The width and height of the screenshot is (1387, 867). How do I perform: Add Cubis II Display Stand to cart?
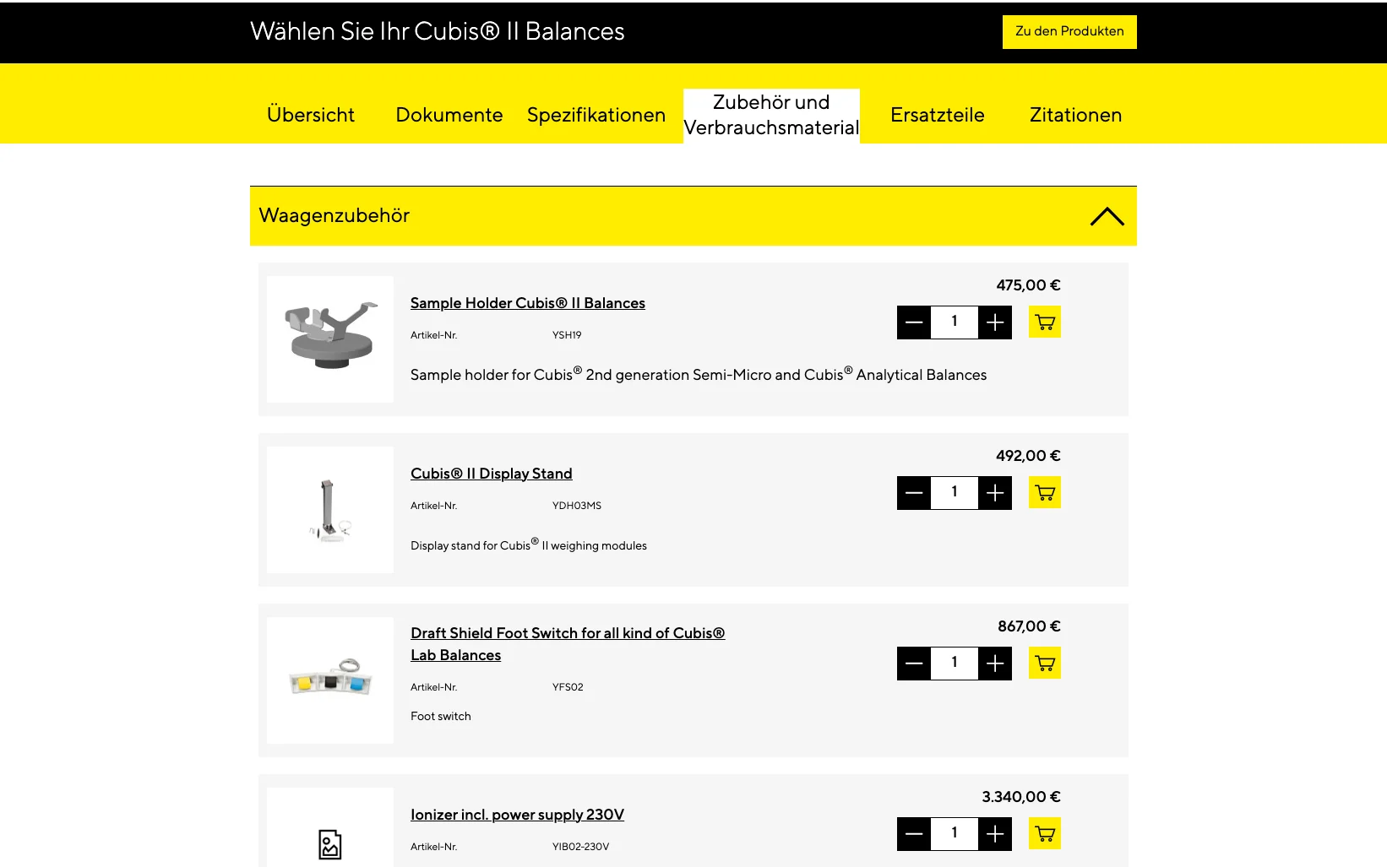click(x=1045, y=492)
